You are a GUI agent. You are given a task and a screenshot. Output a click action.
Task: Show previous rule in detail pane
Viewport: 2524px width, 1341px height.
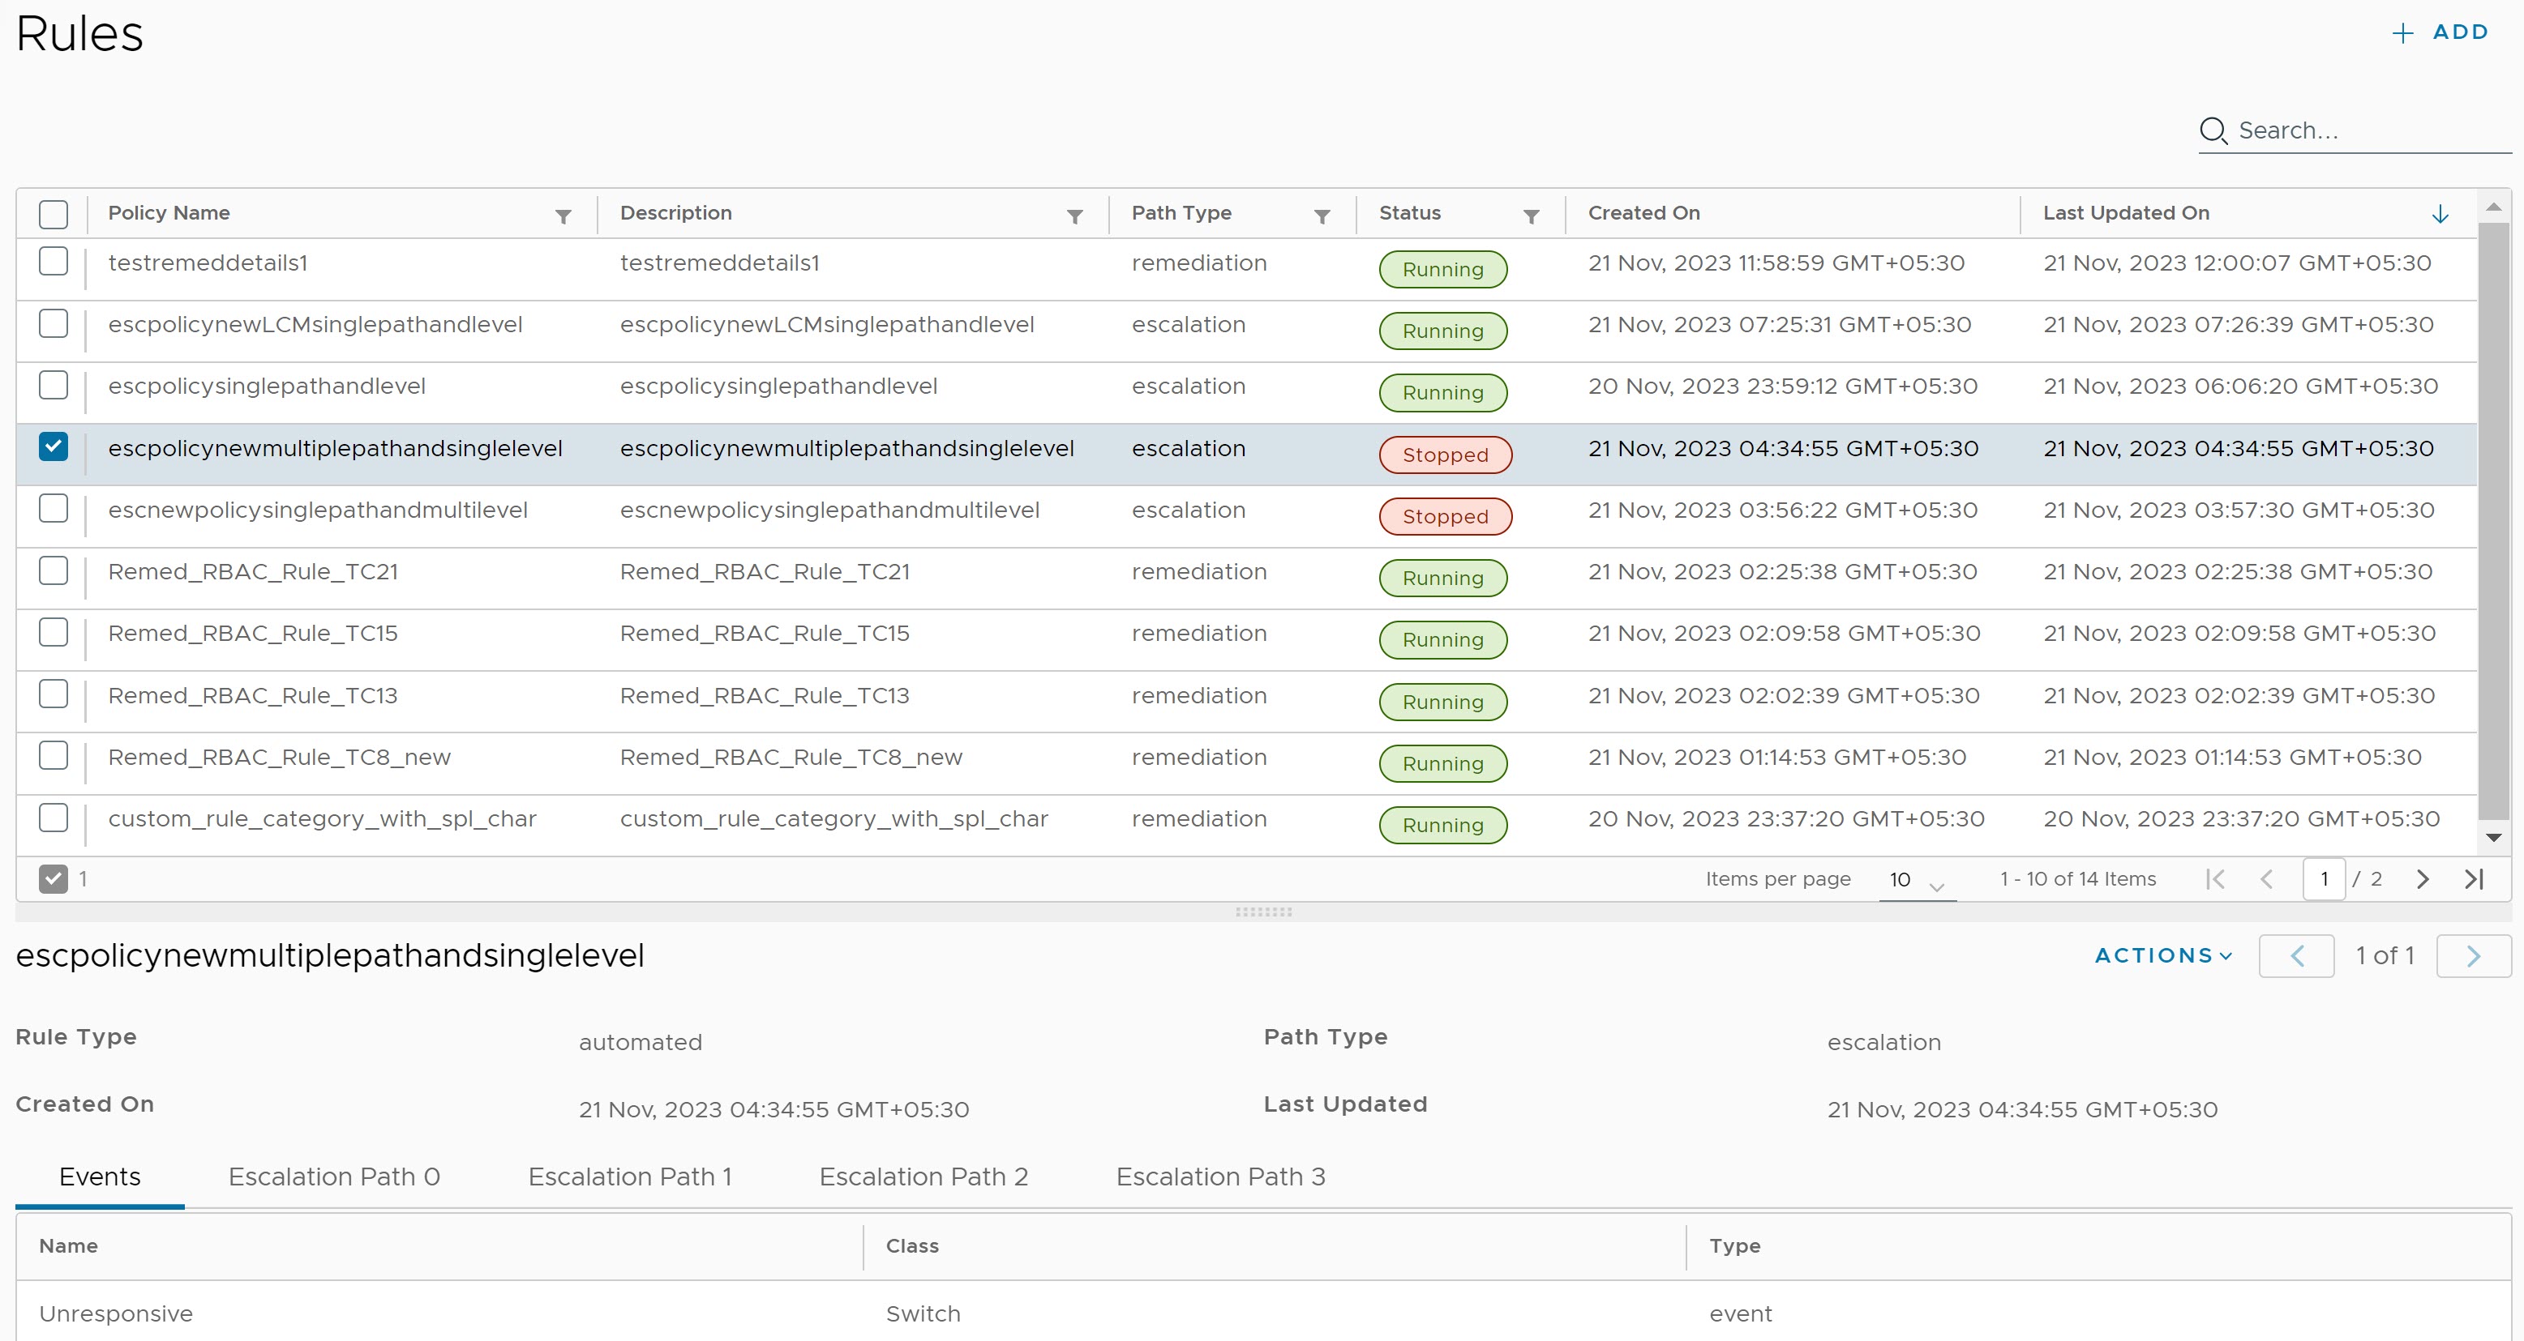(2297, 956)
